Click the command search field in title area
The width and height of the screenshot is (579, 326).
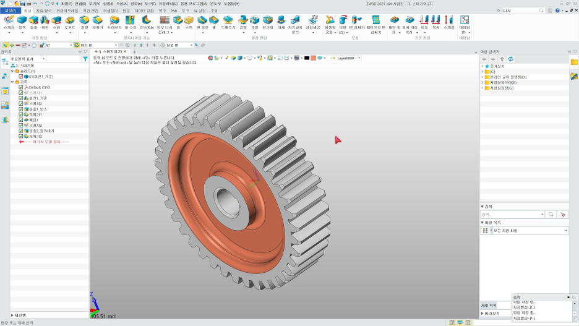[x=523, y=11]
